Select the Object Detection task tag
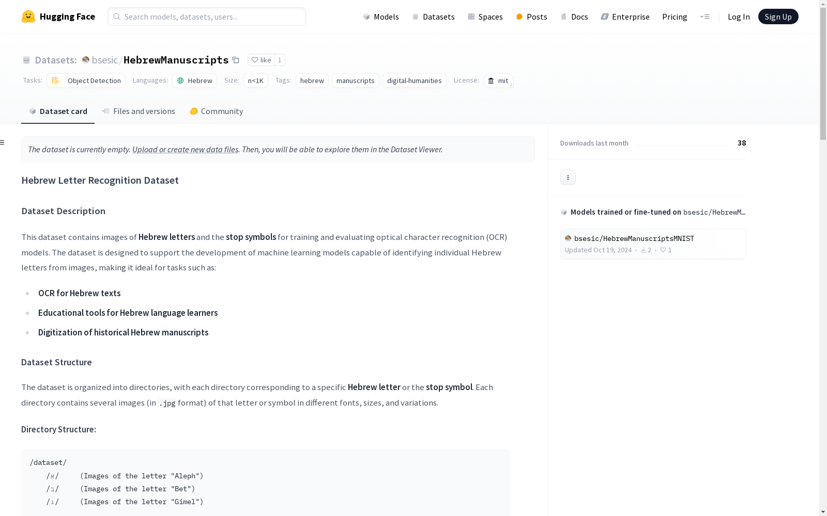Viewport: 827px width, 516px height. tap(86, 80)
